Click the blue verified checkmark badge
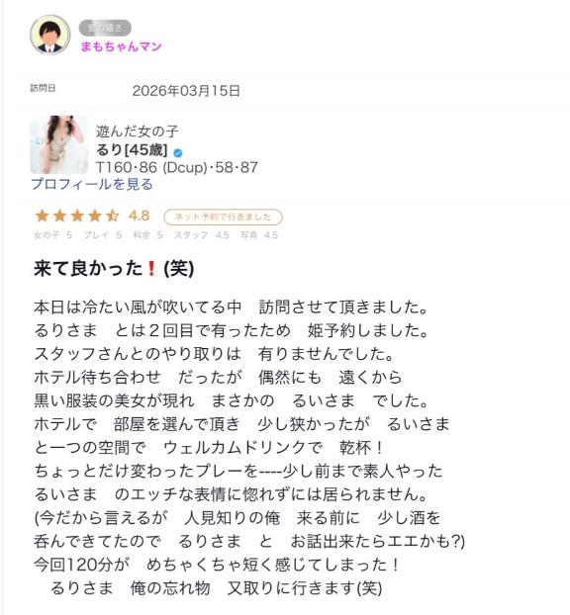Screen dimensions: 570x615 178,153
